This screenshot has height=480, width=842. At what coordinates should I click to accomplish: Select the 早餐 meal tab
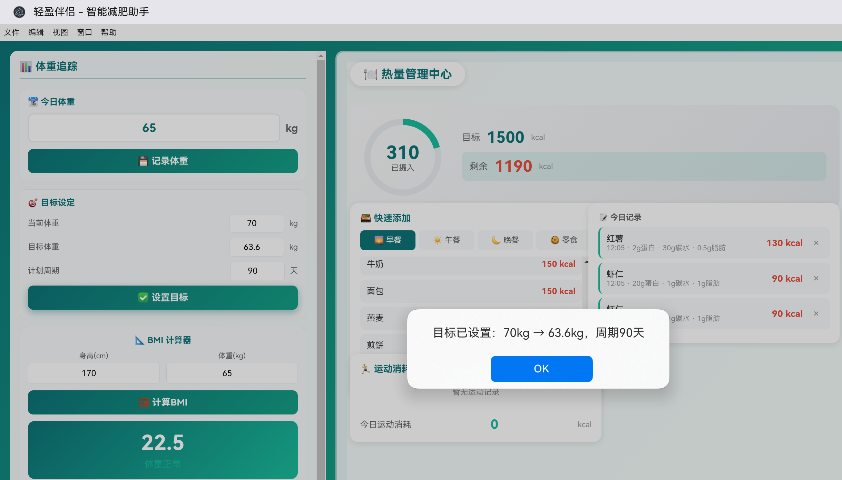point(388,240)
